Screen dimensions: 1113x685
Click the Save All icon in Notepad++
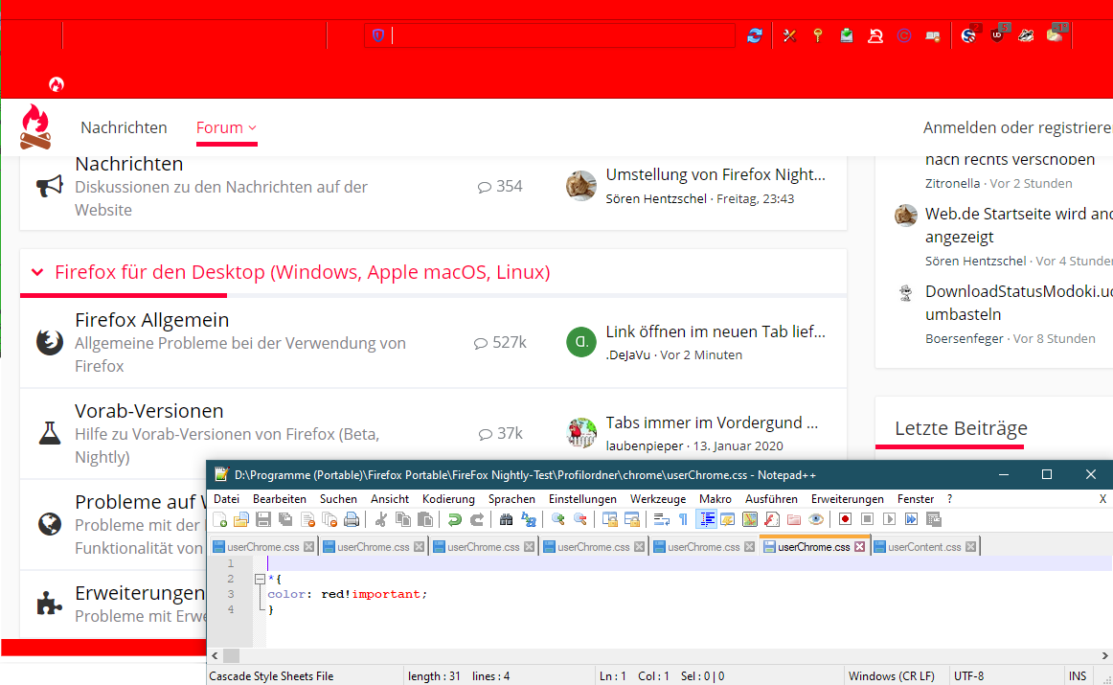pyautogui.click(x=285, y=519)
